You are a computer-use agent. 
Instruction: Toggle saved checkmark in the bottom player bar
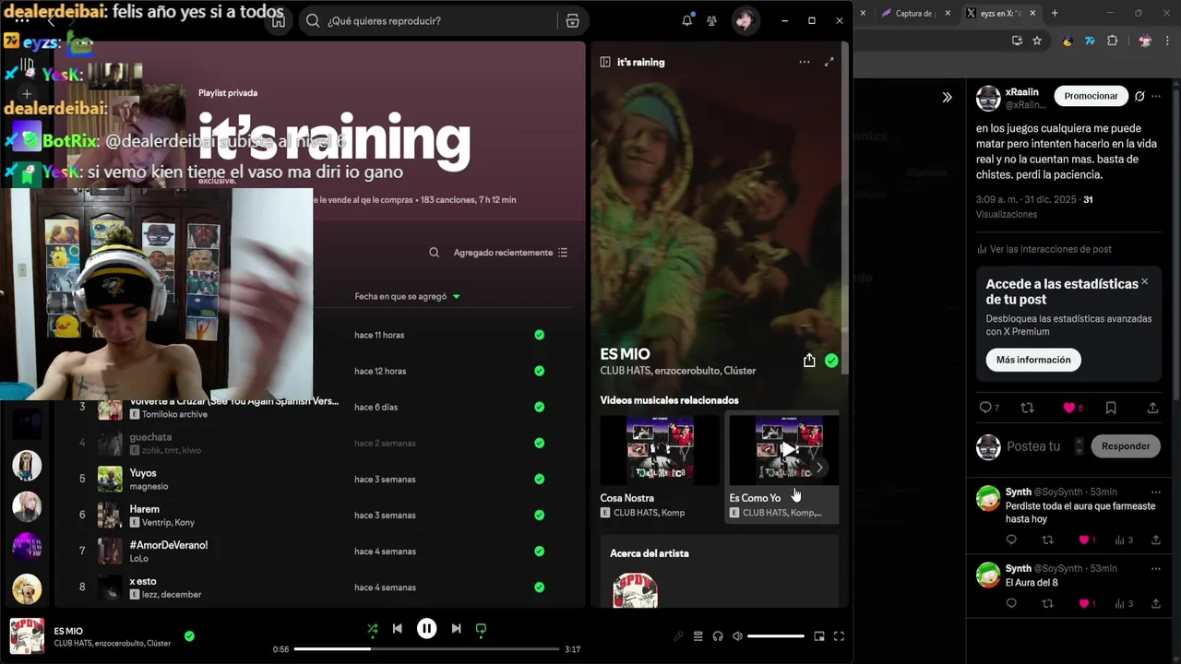coord(189,635)
